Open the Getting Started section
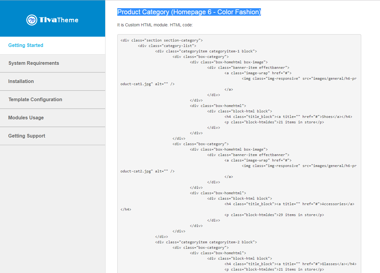This screenshot has height=273, width=380. point(52,45)
